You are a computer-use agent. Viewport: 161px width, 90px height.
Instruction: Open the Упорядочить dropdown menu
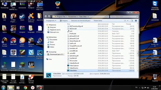[x=51, y=20]
